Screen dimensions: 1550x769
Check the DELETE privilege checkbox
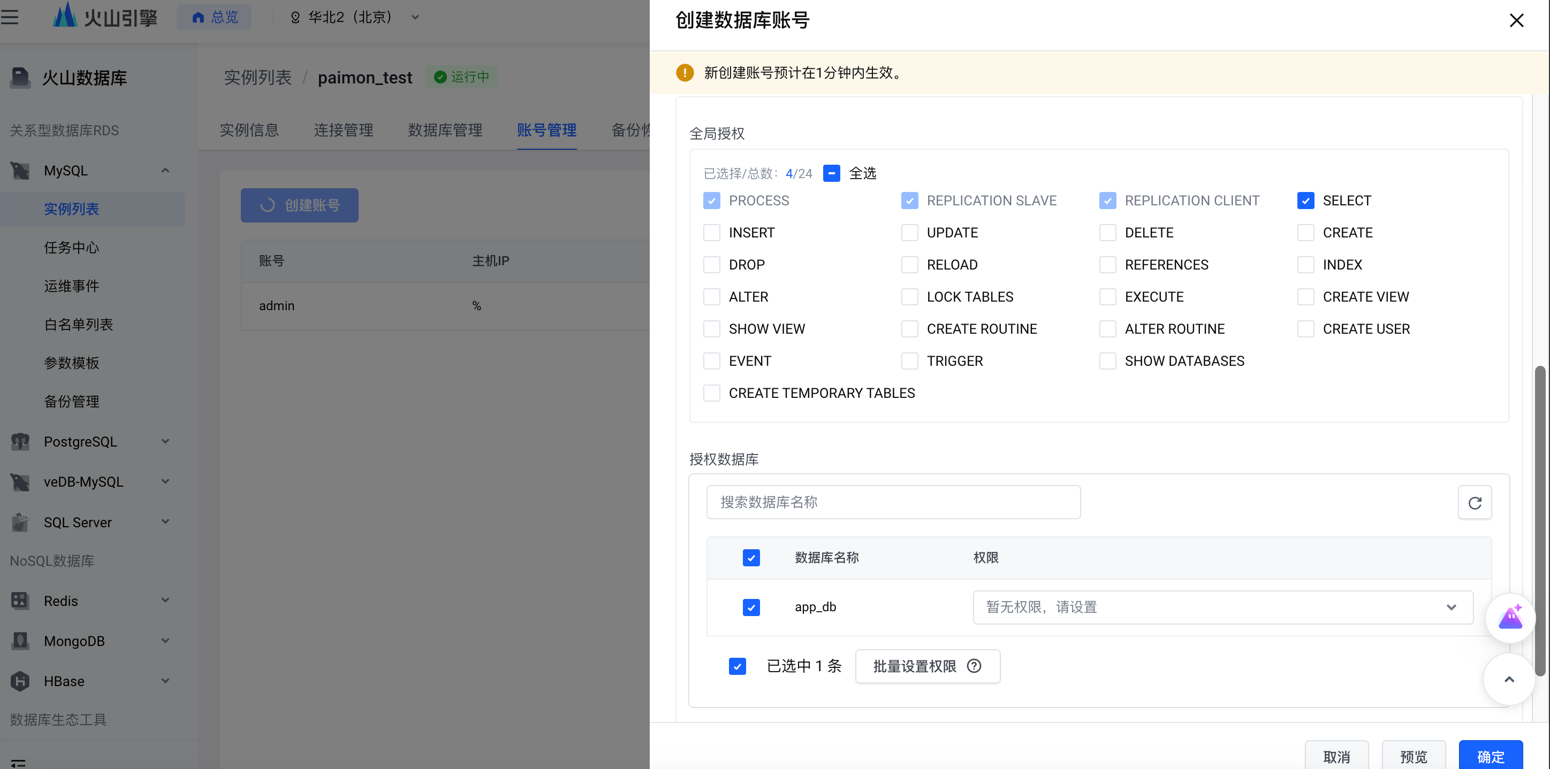[1107, 233]
